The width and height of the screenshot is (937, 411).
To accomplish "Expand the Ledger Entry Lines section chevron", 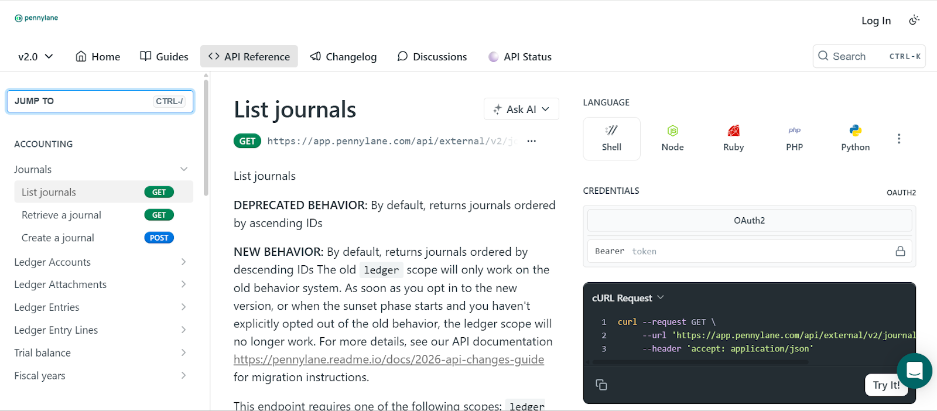I will click(x=183, y=330).
